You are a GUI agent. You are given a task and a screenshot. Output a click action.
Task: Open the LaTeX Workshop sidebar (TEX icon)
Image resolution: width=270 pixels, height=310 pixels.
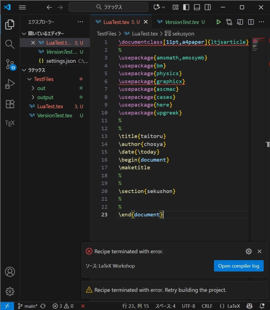pyautogui.click(x=9, y=123)
